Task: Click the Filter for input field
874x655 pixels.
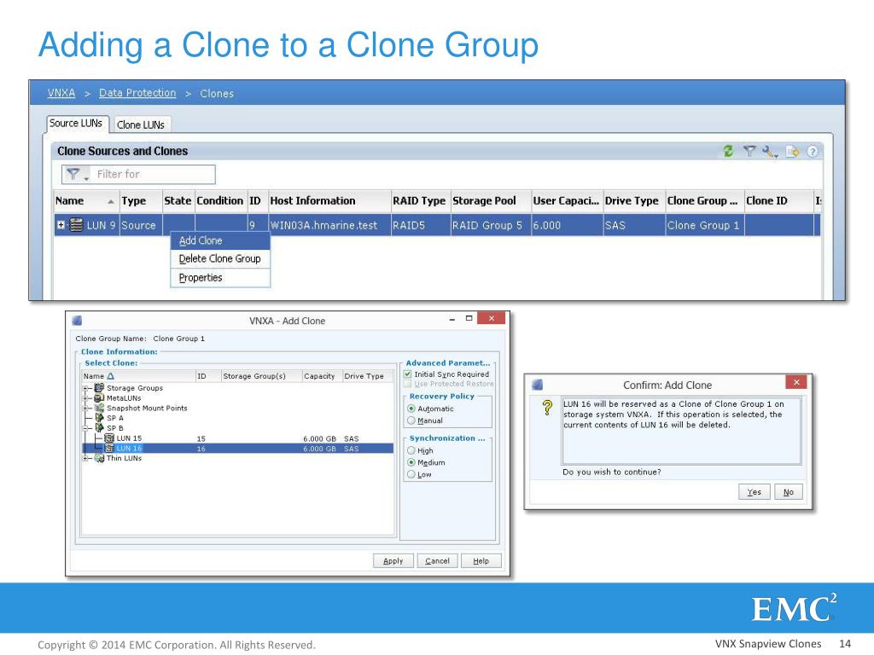Action: click(154, 174)
